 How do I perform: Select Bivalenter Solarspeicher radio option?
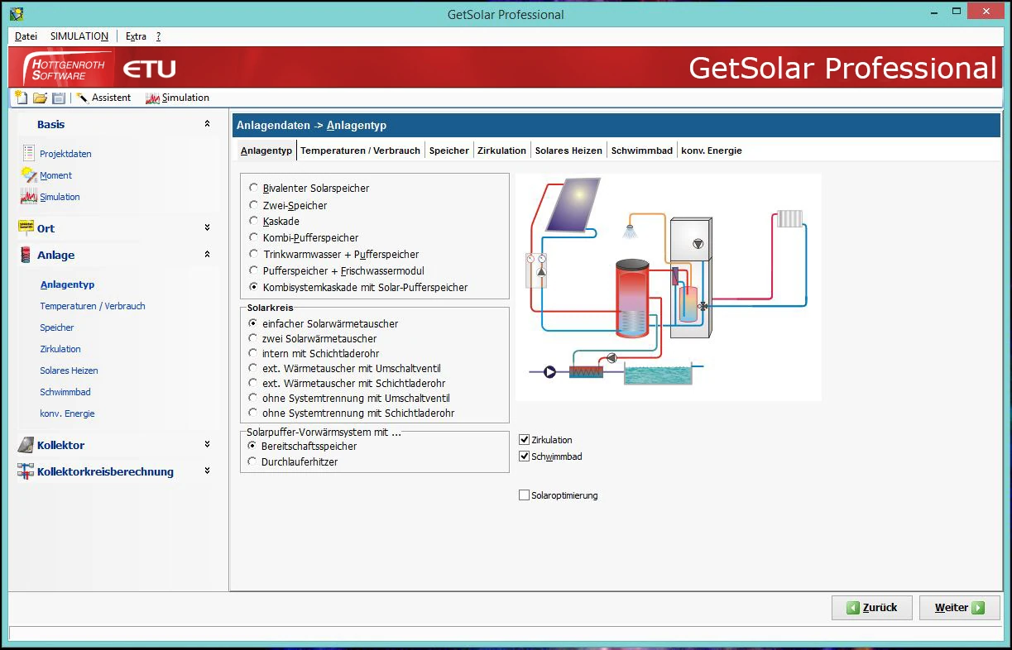point(253,188)
